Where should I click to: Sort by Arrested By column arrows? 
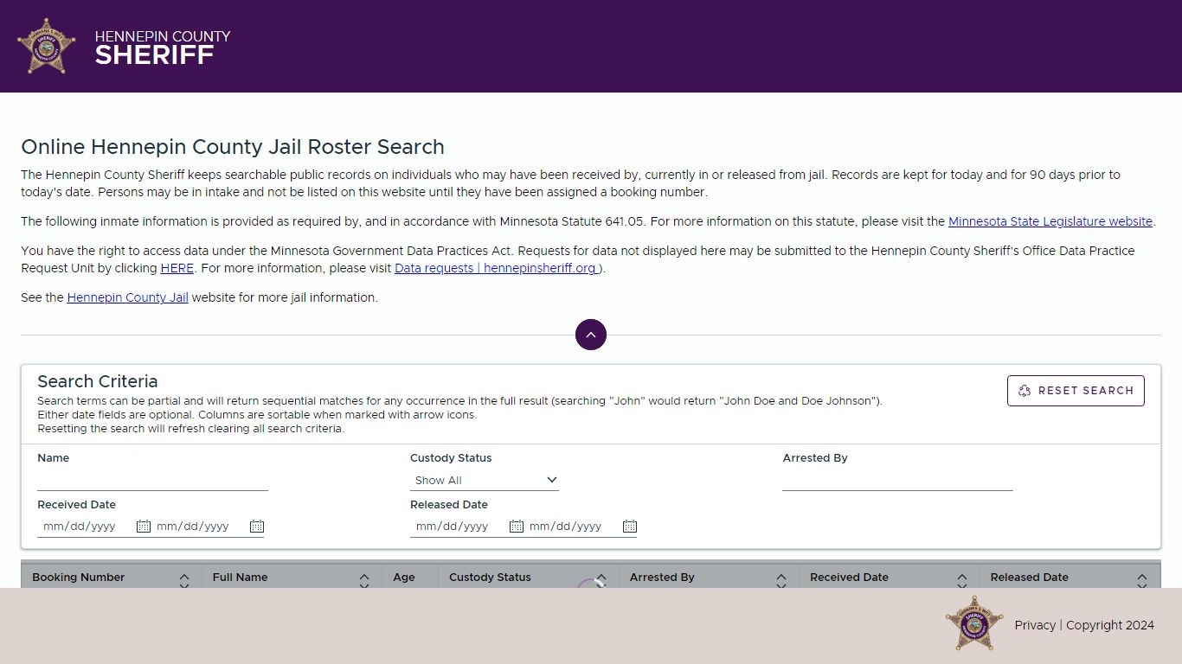coord(781,579)
